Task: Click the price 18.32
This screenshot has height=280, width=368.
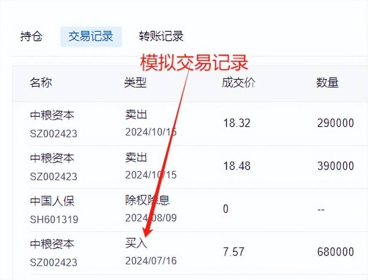Action: [237, 123]
